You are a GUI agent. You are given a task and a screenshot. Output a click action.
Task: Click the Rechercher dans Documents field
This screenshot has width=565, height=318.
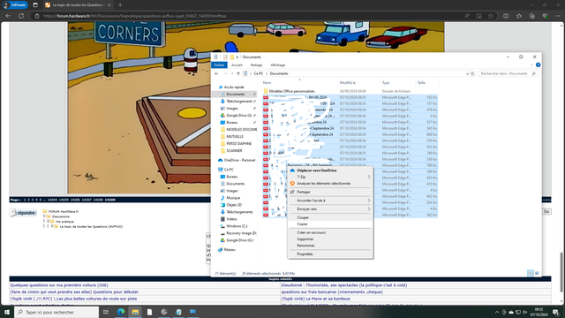point(508,73)
